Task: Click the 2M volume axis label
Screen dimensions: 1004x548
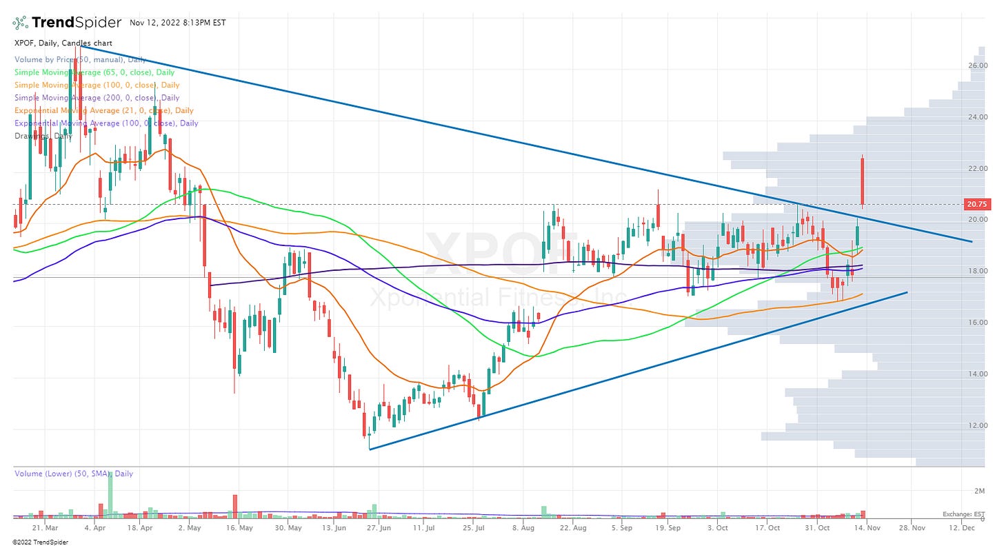Action: pyautogui.click(x=979, y=491)
